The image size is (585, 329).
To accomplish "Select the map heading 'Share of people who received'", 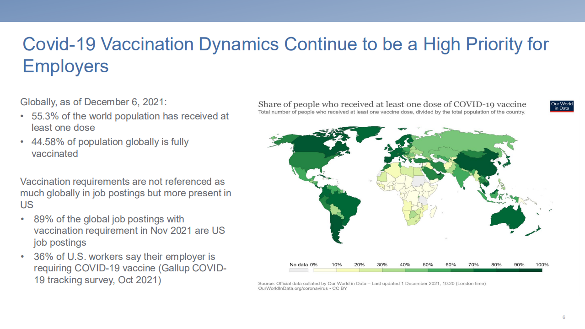I will [x=392, y=104].
